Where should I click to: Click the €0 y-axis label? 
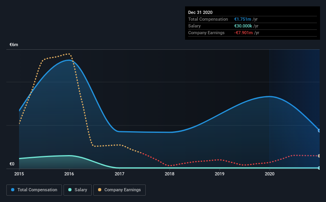[12, 164]
